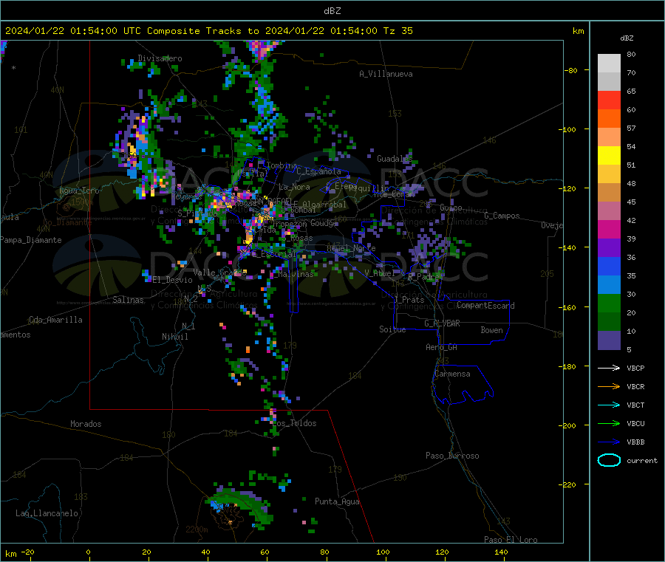This screenshot has height=562, width=665.
Task: Click the orange VBCR arrow legend icon
Action: [x=609, y=386]
